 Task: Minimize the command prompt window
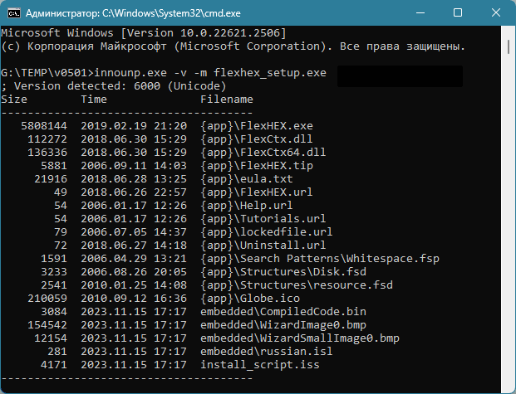[420, 13]
